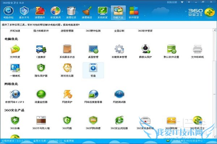Screen dimensions: 217x144
Task: Click the scrollbar down arrow
Action: (214, 137)
